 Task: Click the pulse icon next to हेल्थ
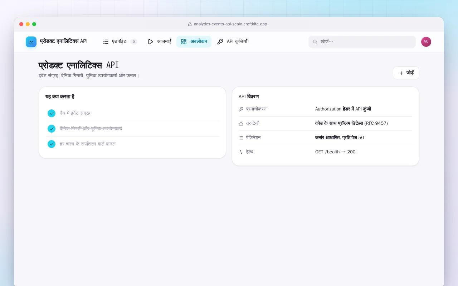(241, 152)
